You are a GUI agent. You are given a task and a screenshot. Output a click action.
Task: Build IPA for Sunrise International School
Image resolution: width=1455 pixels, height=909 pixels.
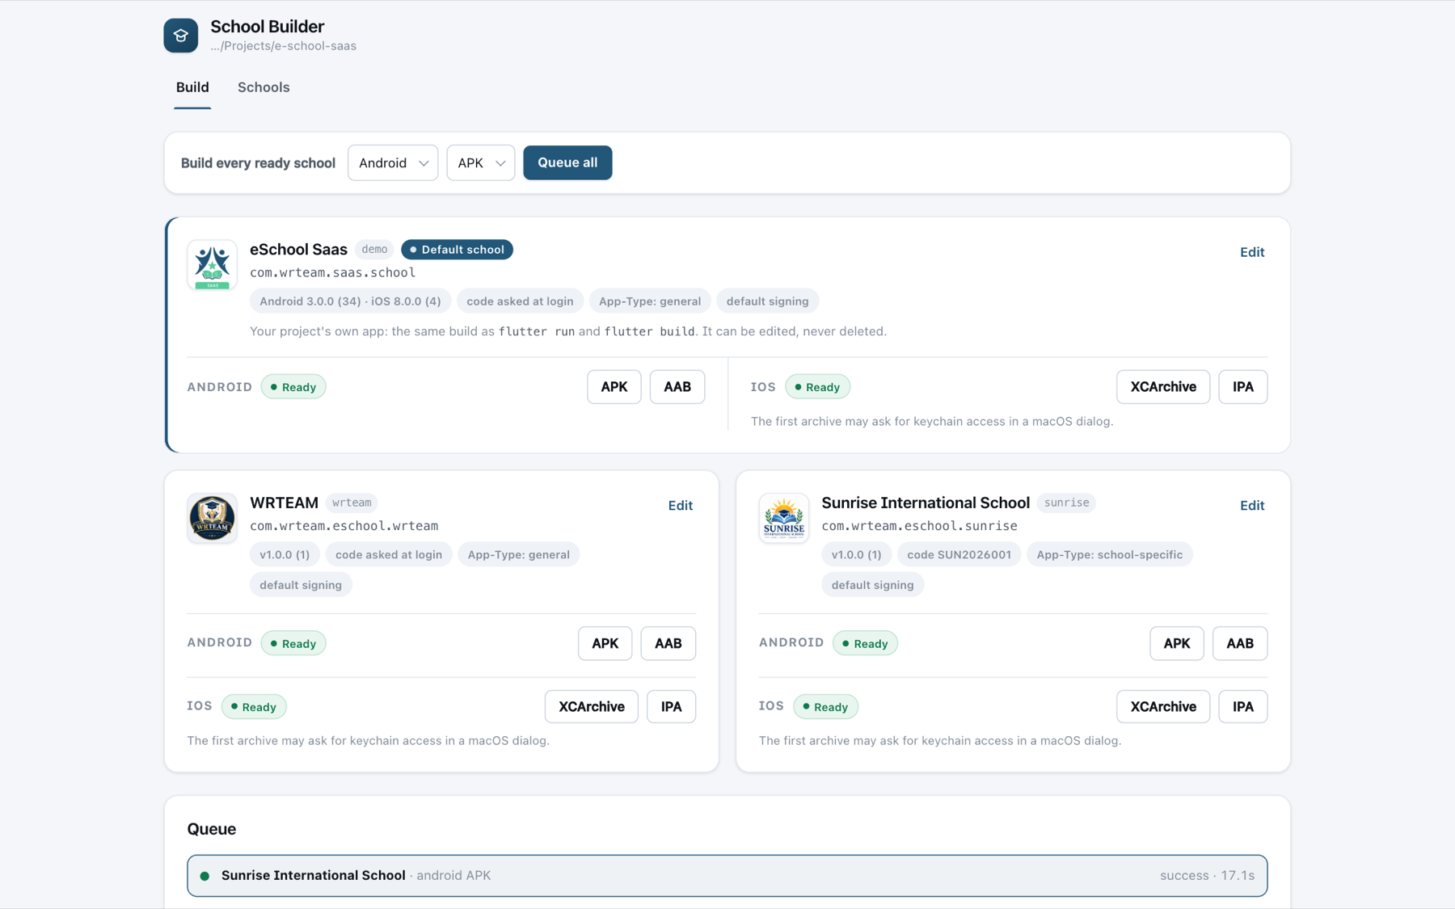pos(1243,707)
